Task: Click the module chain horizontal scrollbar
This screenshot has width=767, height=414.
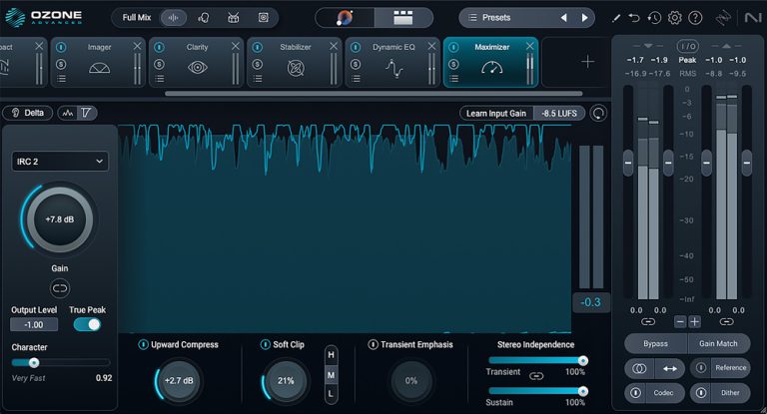Action: tap(374, 94)
